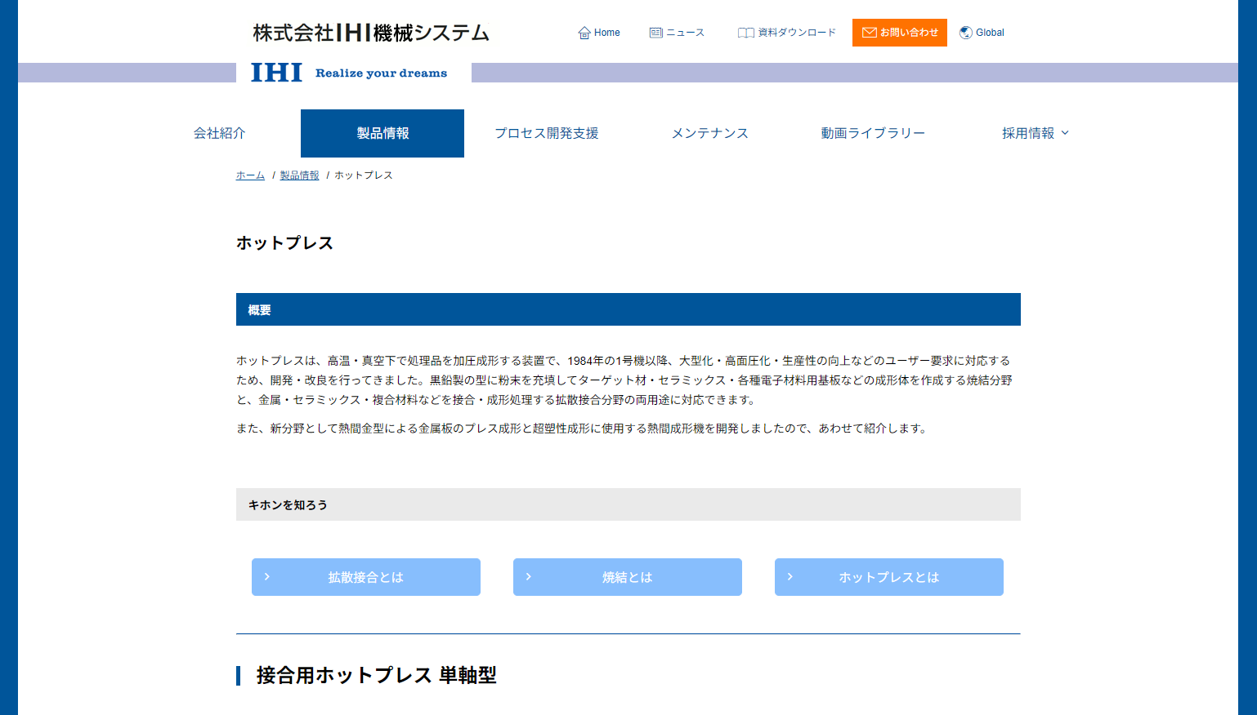The height and width of the screenshot is (715, 1257).
Task: Expand the 採用情報 dropdown chevron
Action: click(1065, 133)
